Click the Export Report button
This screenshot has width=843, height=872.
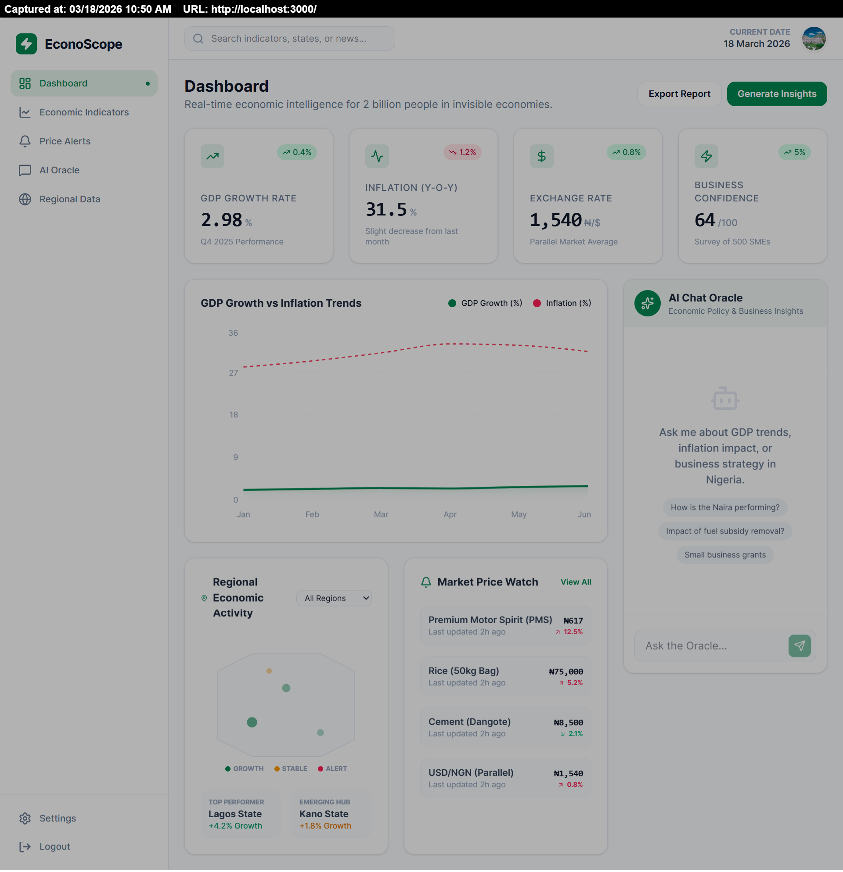679,94
